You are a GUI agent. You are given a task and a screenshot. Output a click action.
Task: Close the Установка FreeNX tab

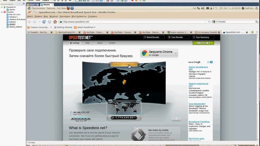click(219, 32)
